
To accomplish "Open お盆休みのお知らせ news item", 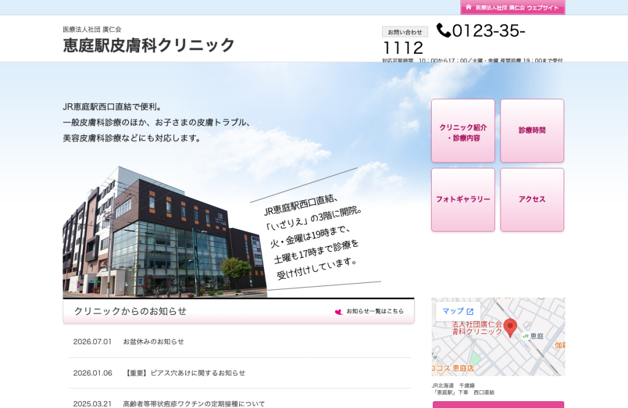I will click(153, 342).
